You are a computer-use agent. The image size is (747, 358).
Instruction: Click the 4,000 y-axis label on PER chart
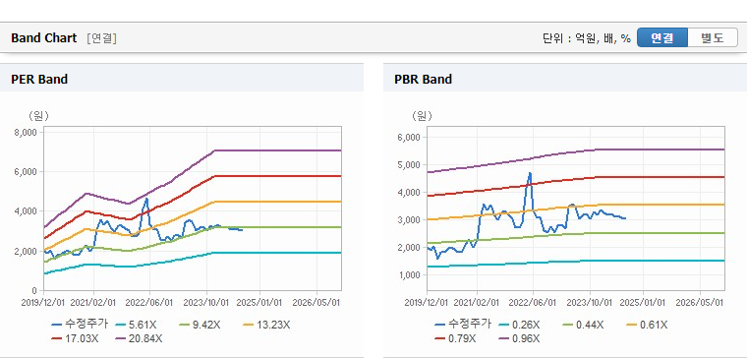26,211
